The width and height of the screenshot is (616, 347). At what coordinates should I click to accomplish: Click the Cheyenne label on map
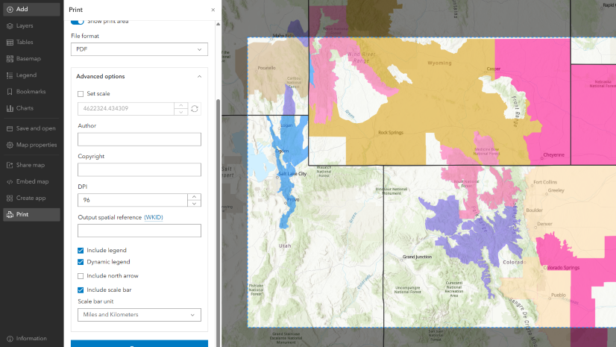[x=554, y=154]
